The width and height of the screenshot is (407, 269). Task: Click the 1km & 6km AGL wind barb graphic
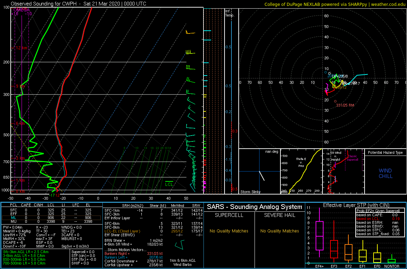[180, 245]
